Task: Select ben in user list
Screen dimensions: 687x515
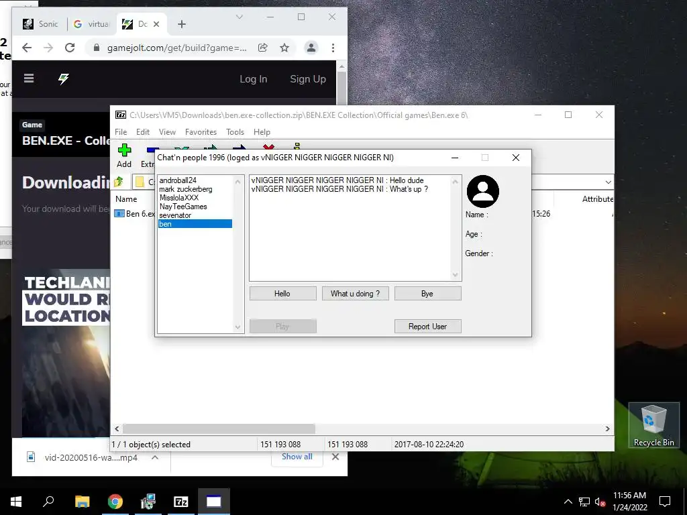Action: 195,224
